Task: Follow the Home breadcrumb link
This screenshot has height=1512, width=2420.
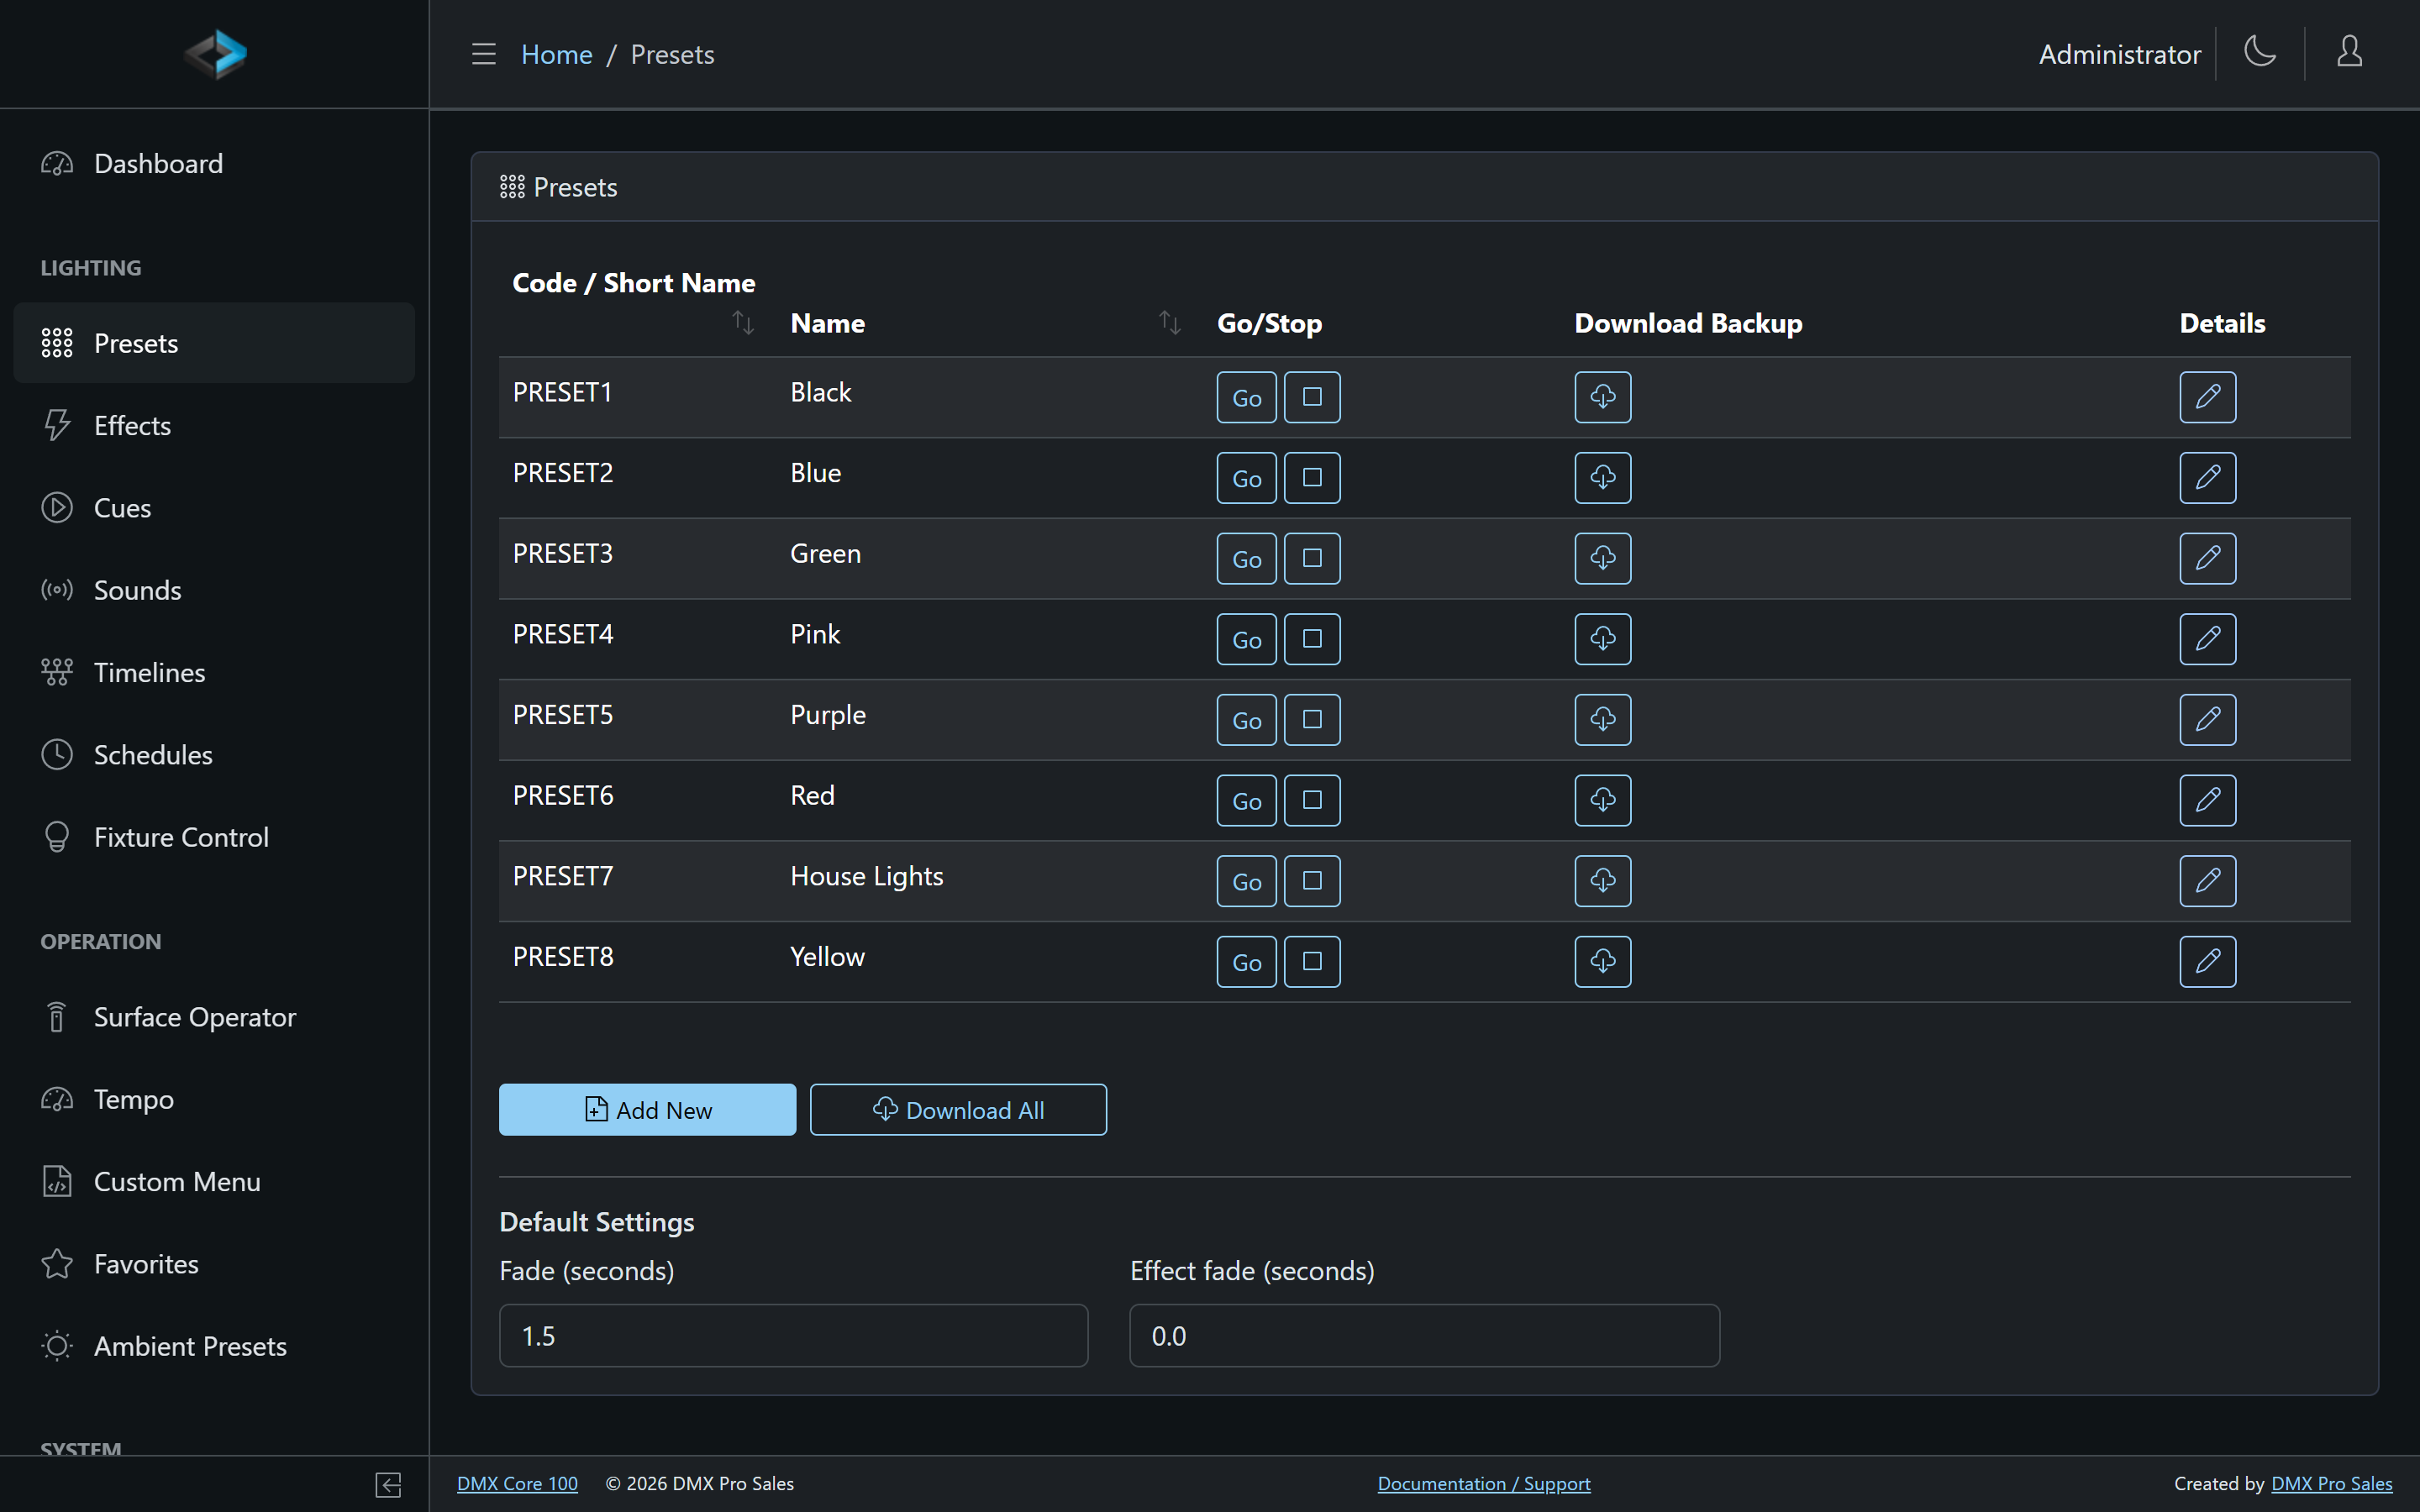Action: pos(556,54)
